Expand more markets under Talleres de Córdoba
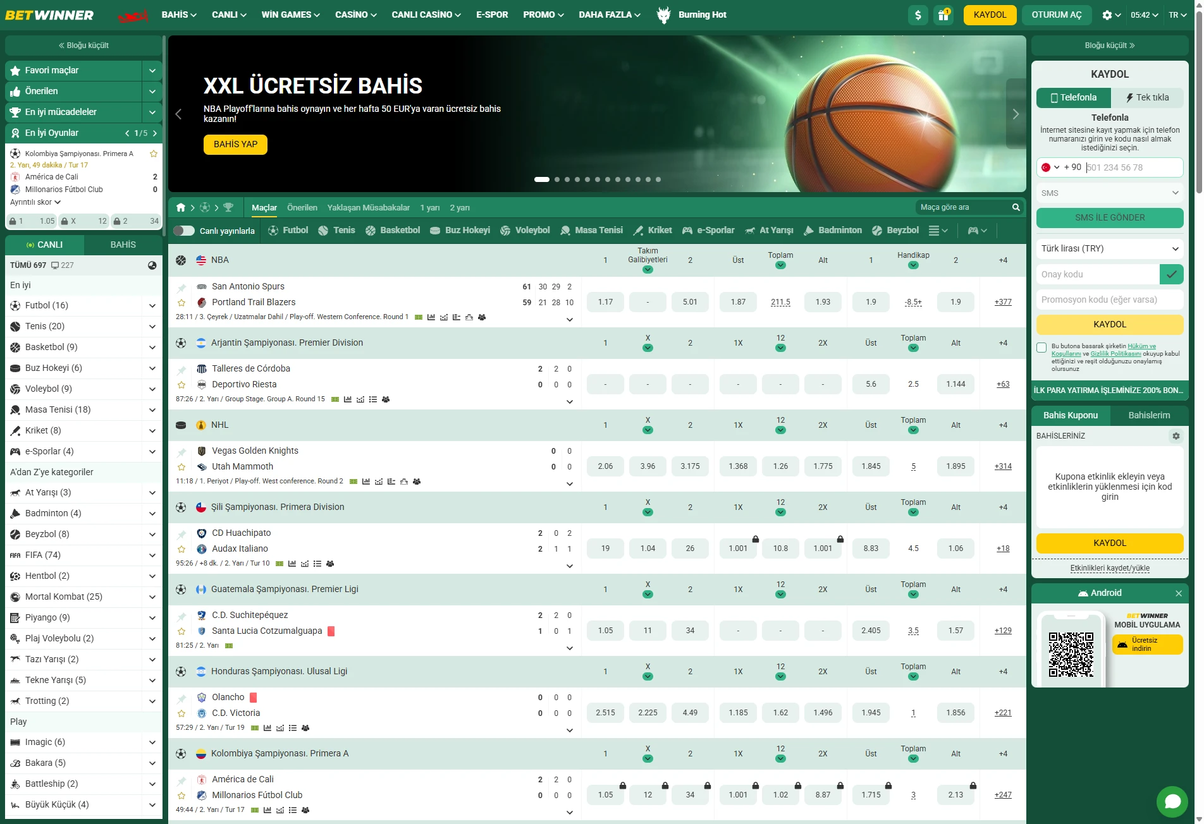Image resolution: width=1204 pixels, height=824 pixels. click(570, 402)
